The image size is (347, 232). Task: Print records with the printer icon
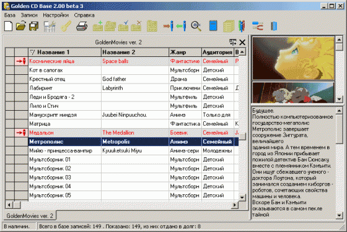(82, 26)
